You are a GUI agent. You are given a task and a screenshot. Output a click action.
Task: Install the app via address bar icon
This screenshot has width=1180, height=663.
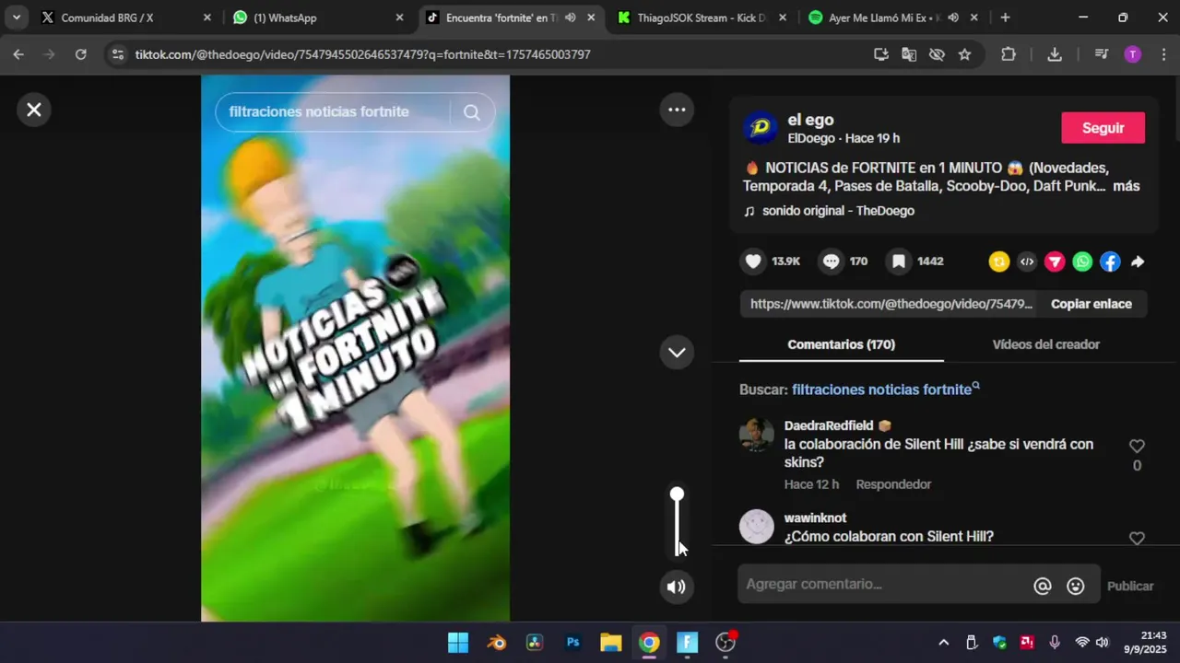[x=881, y=54]
